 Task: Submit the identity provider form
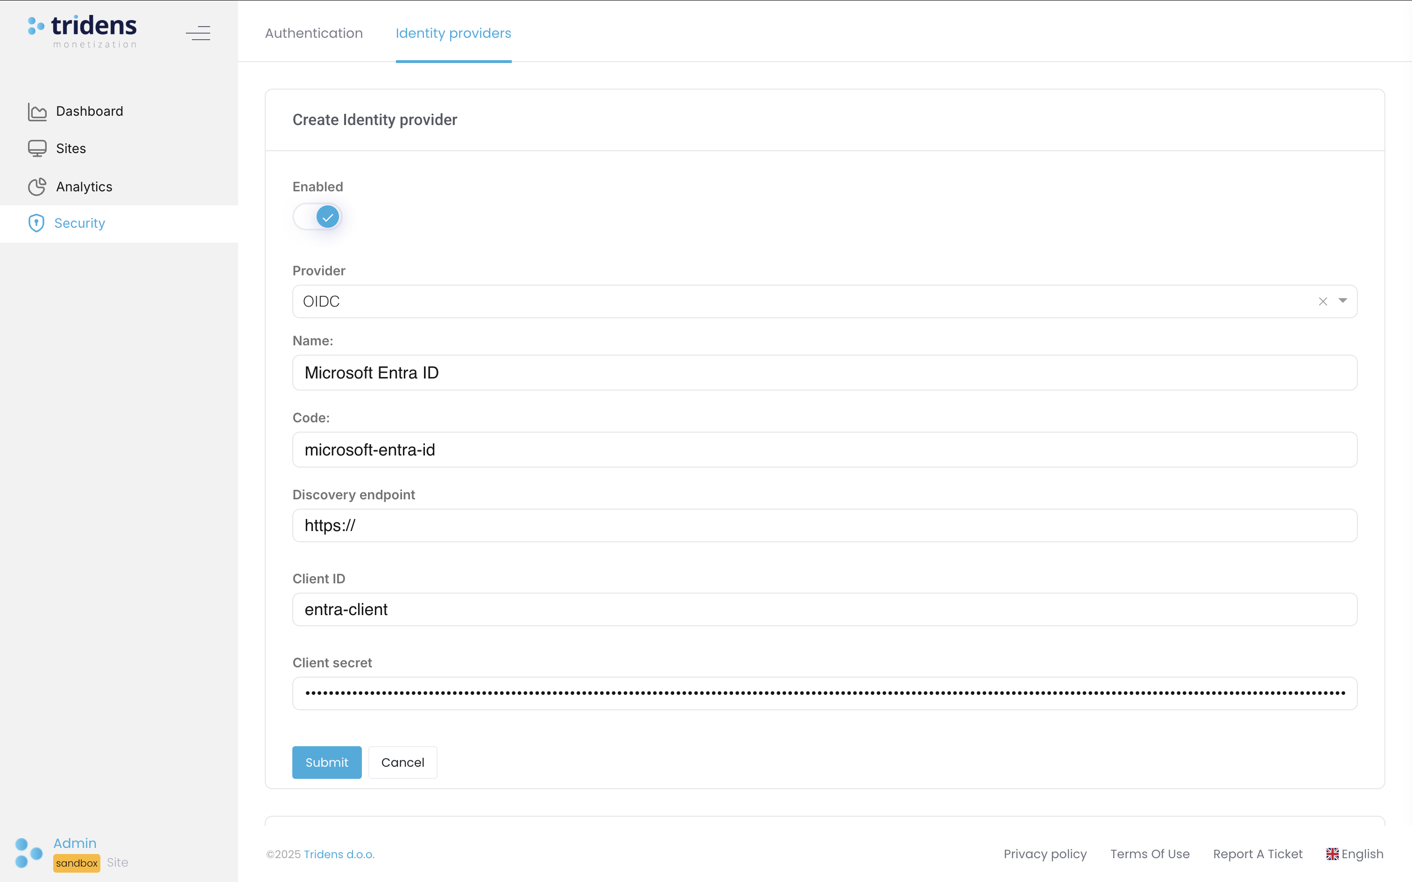click(x=326, y=762)
